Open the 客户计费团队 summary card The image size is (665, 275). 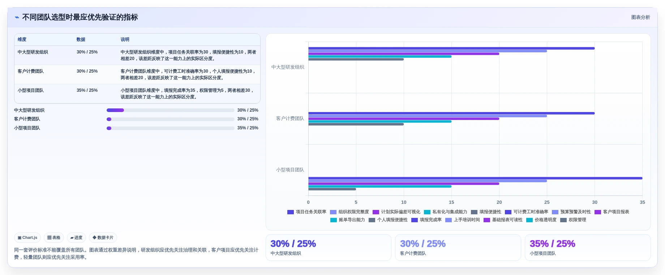[x=458, y=248]
